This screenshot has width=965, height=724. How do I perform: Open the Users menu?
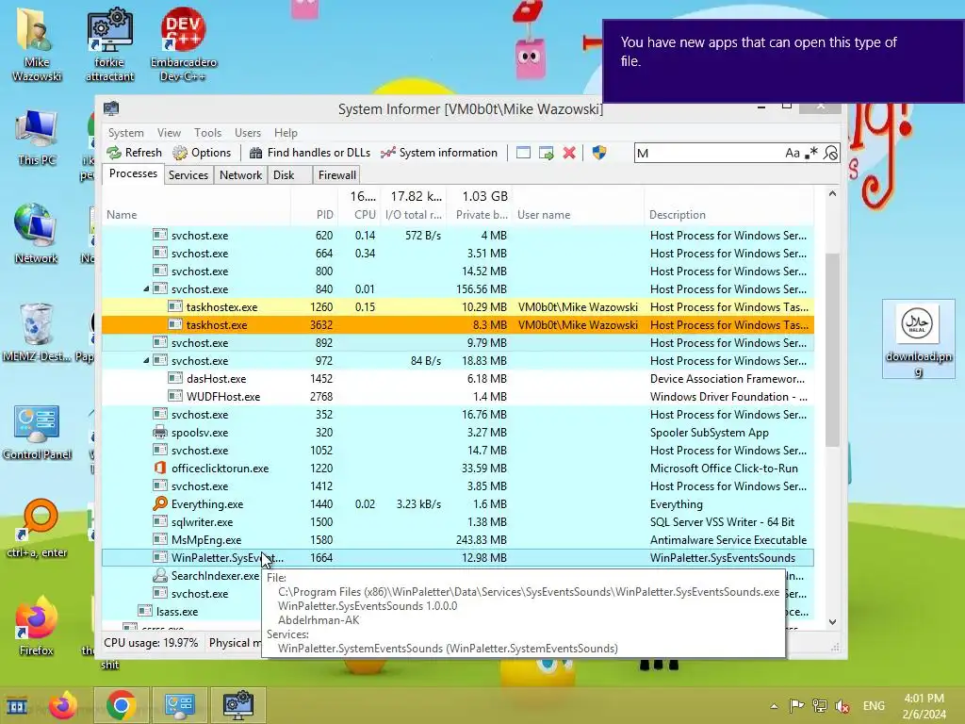pos(248,133)
